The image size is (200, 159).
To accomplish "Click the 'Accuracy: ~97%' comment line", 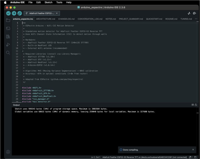I will pyautogui.click(x=55, y=74).
